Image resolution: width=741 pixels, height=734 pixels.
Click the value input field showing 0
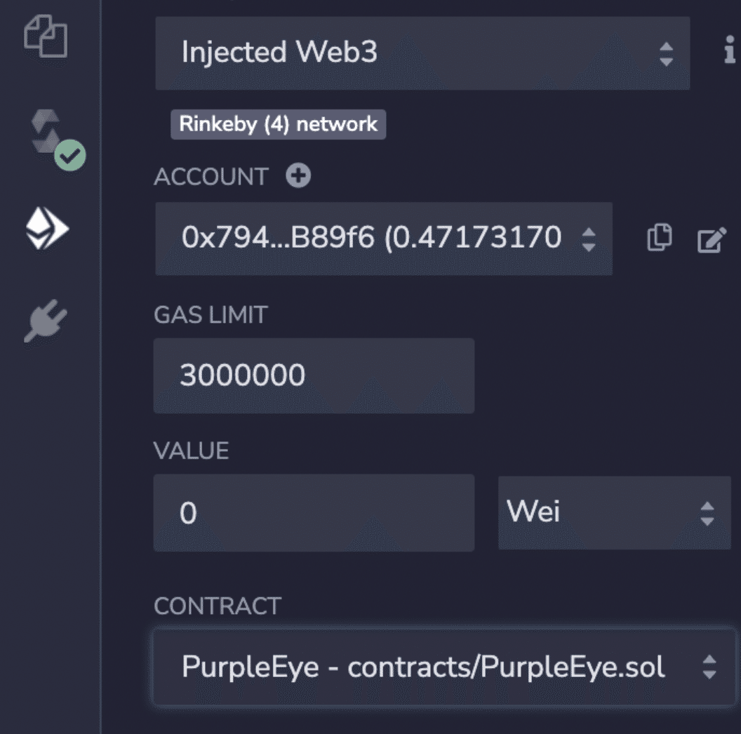pos(314,513)
